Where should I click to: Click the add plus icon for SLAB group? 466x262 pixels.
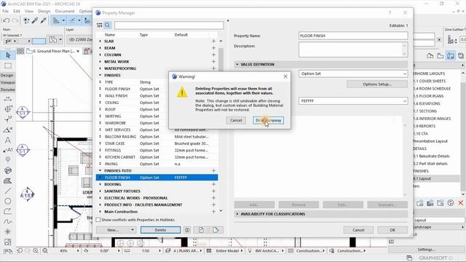pyautogui.click(x=213, y=41)
